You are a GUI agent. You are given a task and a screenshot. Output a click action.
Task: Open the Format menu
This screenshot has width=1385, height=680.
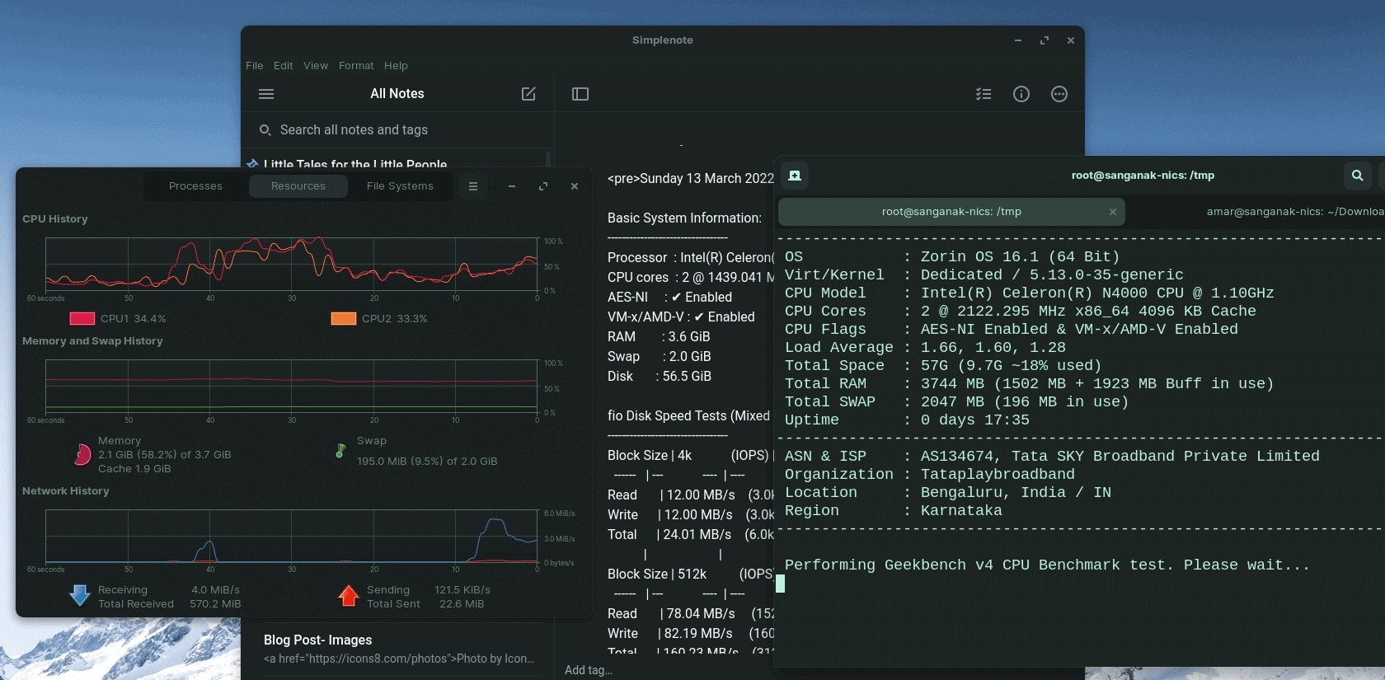(356, 66)
